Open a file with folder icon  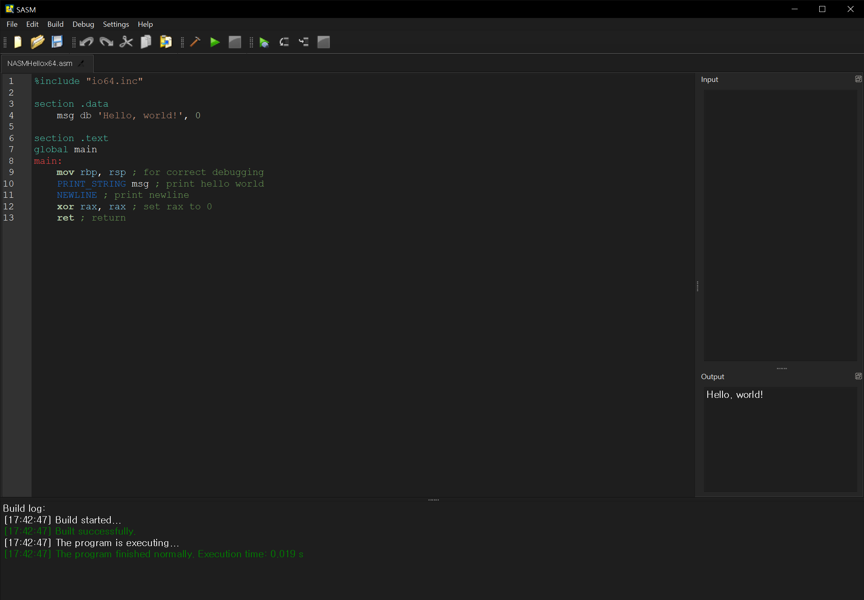coord(37,42)
